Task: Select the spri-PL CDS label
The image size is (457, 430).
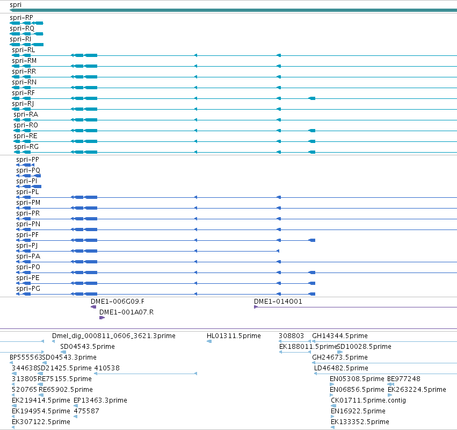Action: (27, 192)
